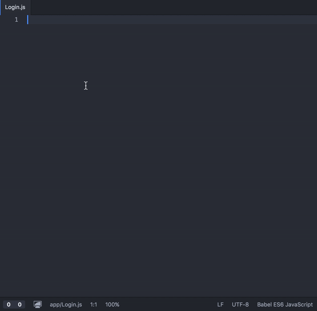
Task: Select the Login.js tab
Action: coord(16,7)
